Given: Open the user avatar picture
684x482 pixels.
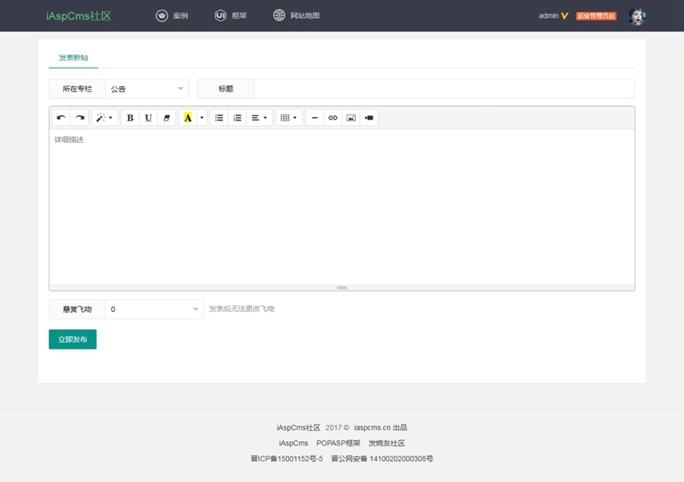Looking at the screenshot, I should click(637, 16).
